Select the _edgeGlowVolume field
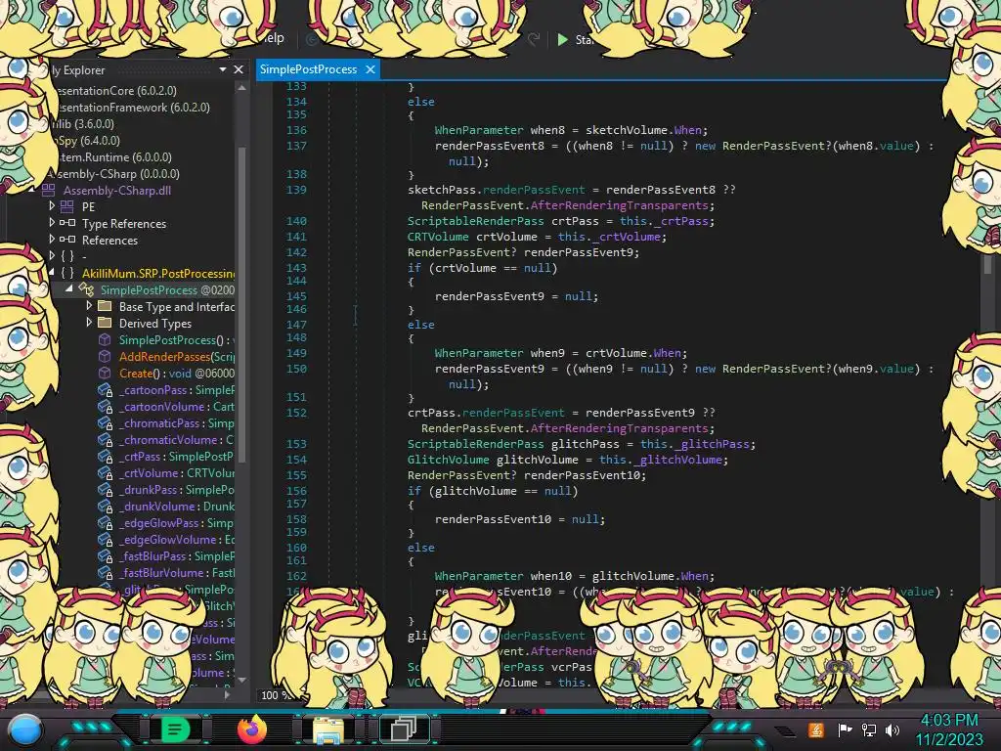This screenshot has width=1001, height=751. click(177, 539)
